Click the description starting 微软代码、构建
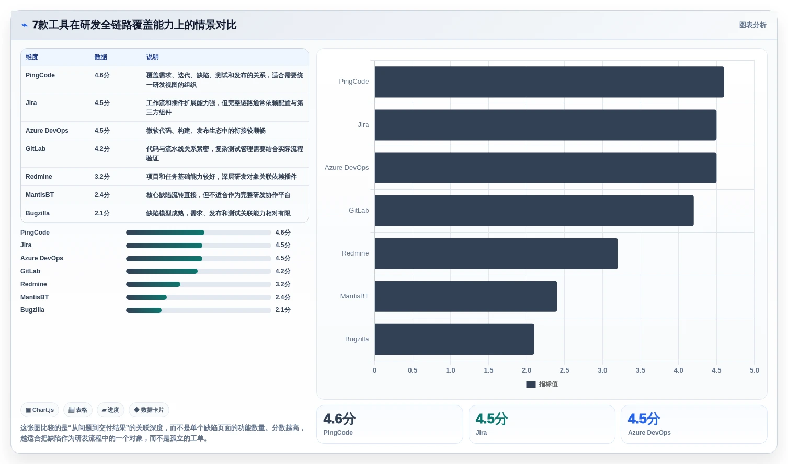 tap(206, 131)
